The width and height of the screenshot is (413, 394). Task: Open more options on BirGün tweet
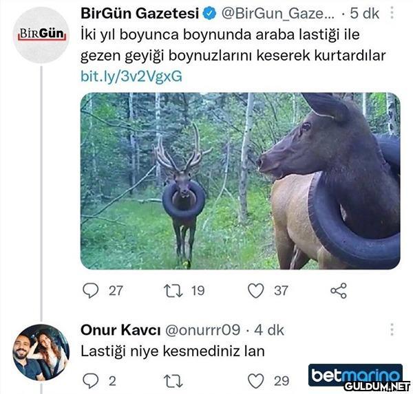pyautogui.click(x=392, y=12)
